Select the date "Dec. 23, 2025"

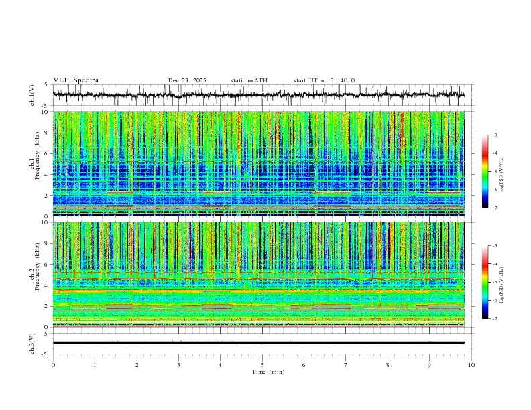pyautogui.click(x=187, y=80)
